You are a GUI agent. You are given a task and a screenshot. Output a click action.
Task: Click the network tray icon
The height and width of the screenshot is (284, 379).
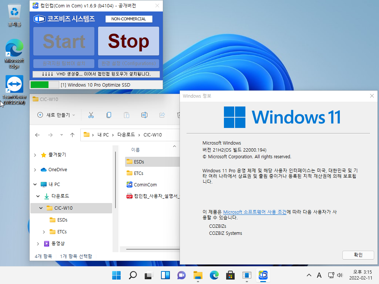click(x=331, y=275)
